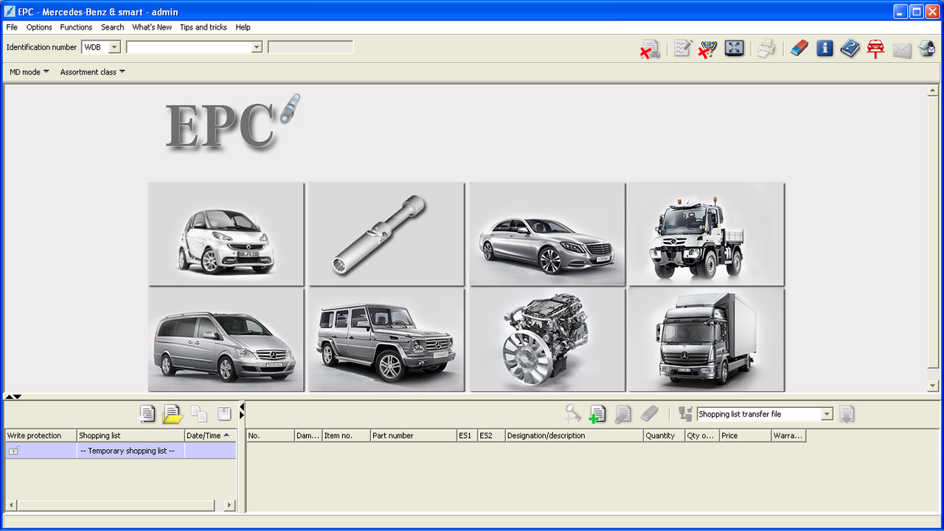Viewport: 944px width, 531px height.
Task: Select the Temporary shopping list row
Action: pos(120,451)
